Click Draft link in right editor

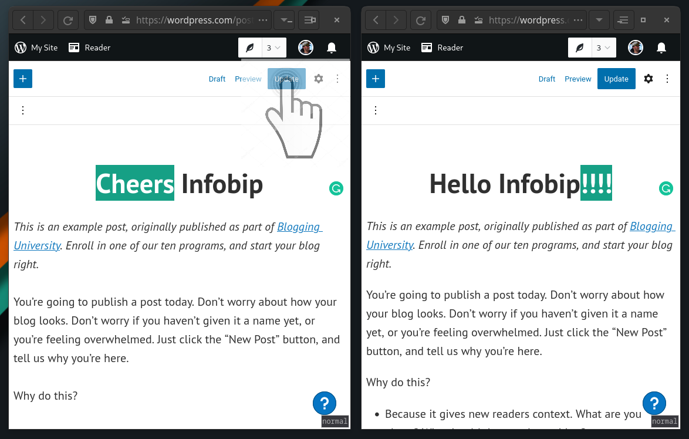(547, 79)
